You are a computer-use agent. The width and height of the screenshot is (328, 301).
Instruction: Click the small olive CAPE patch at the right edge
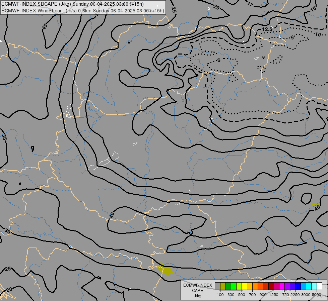315,205
